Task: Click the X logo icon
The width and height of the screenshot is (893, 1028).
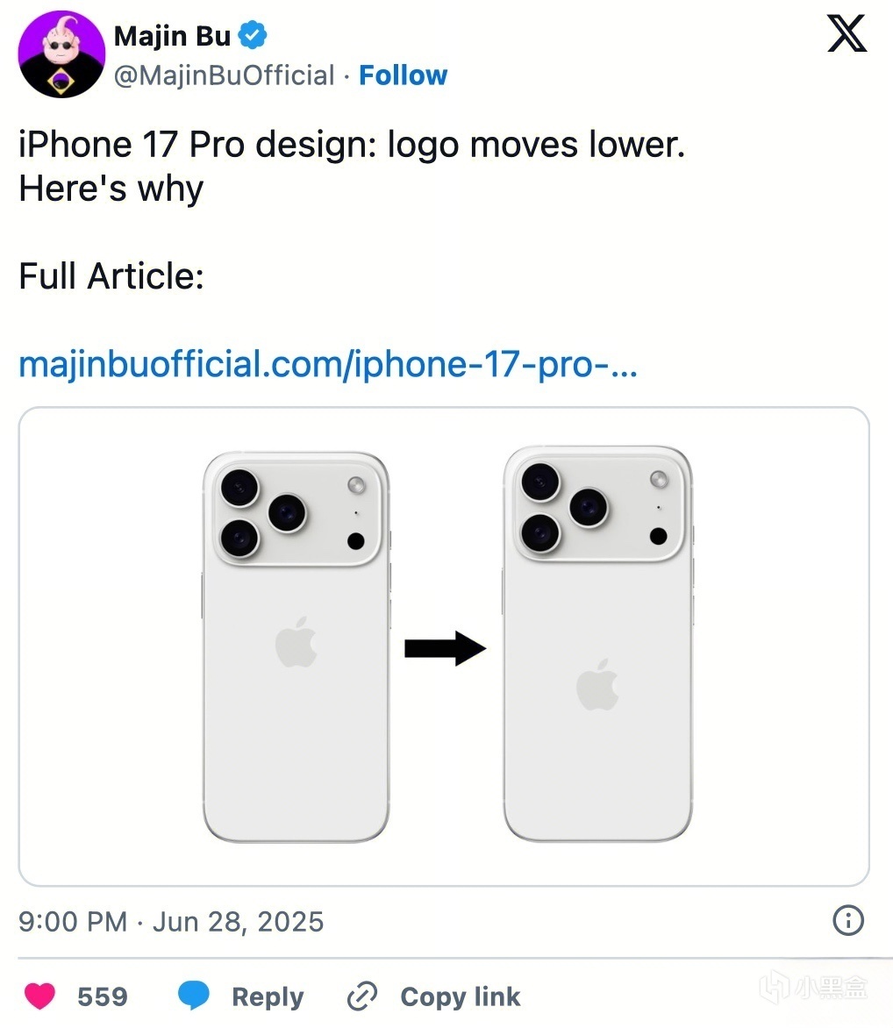Action: 847,33
